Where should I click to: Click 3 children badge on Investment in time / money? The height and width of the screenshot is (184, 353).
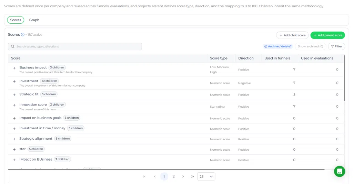point(75,128)
